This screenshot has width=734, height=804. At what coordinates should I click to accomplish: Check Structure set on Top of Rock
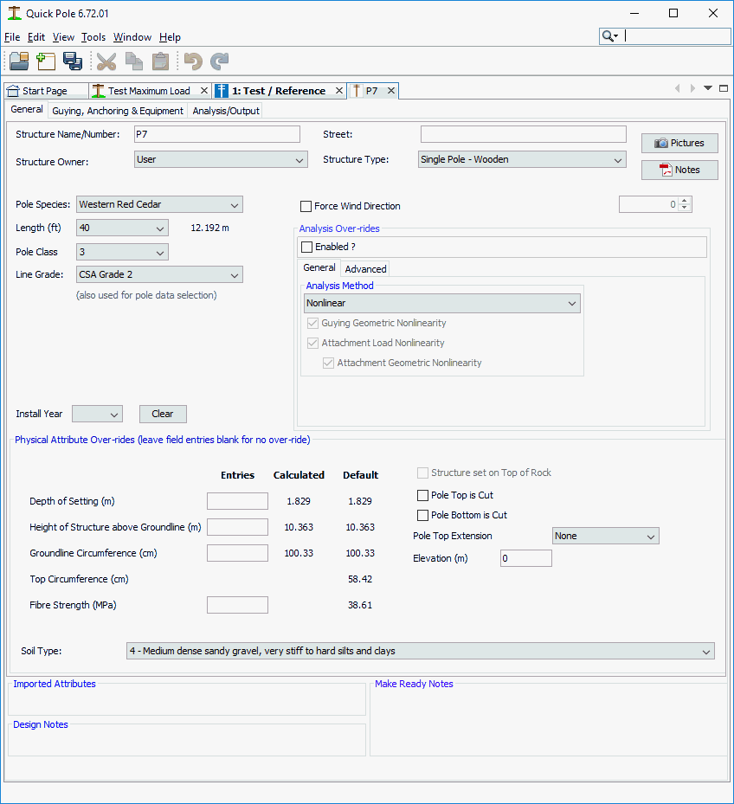(x=422, y=473)
